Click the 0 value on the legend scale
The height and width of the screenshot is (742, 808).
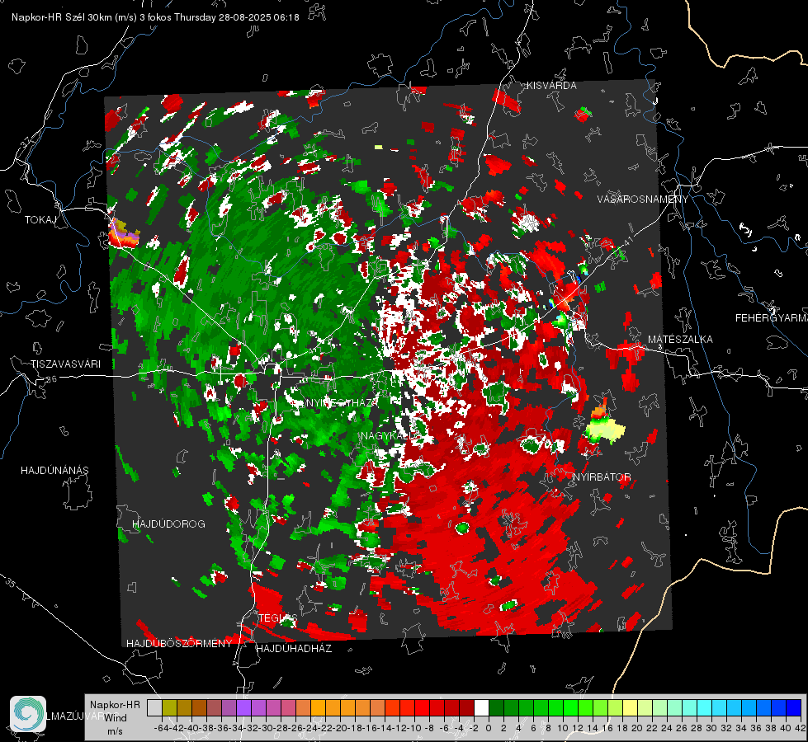pyautogui.click(x=489, y=728)
